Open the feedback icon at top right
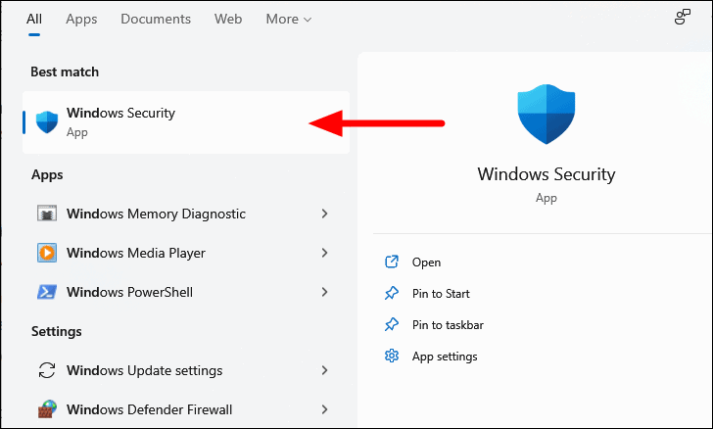The width and height of the screenshot is (713, 429). tap(682, 17)
